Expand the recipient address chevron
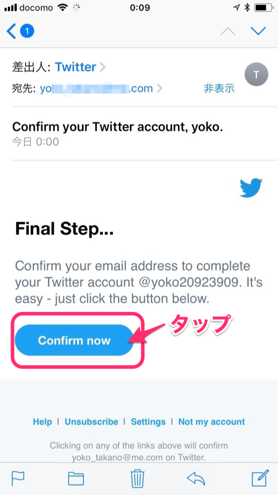 tap(160, 89)
